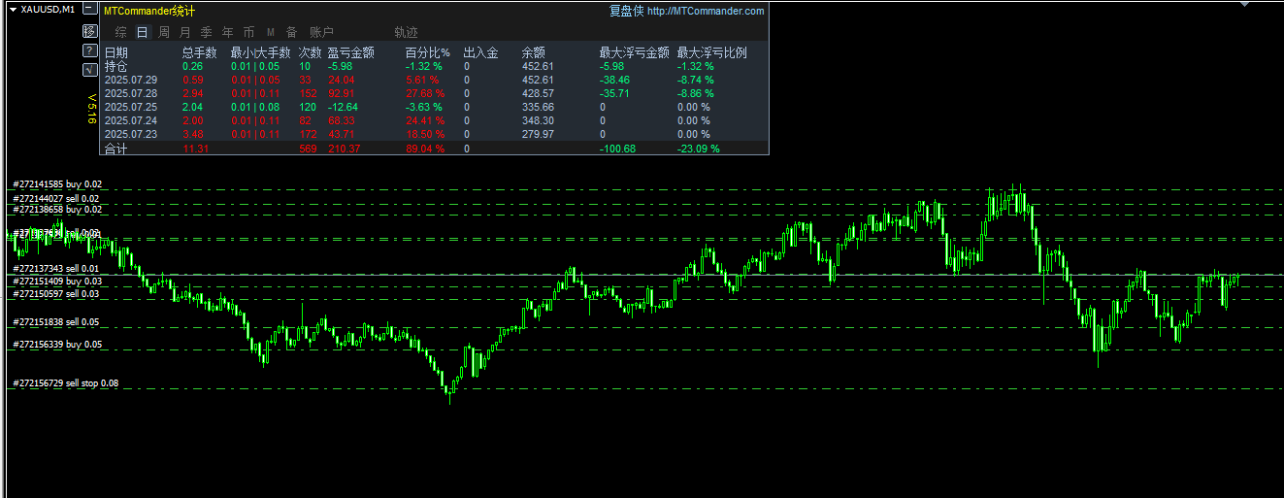Image resolution: width=1284 pixels, height=498 pixels.
Task: Select the 2025.07.24 date row
Action: click(130, 120)
